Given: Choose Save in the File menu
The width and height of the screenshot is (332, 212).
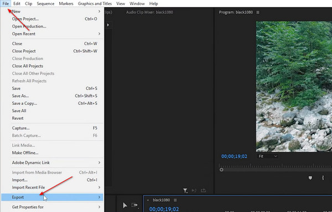Looking at the screenshot, I should coord(52,88).
